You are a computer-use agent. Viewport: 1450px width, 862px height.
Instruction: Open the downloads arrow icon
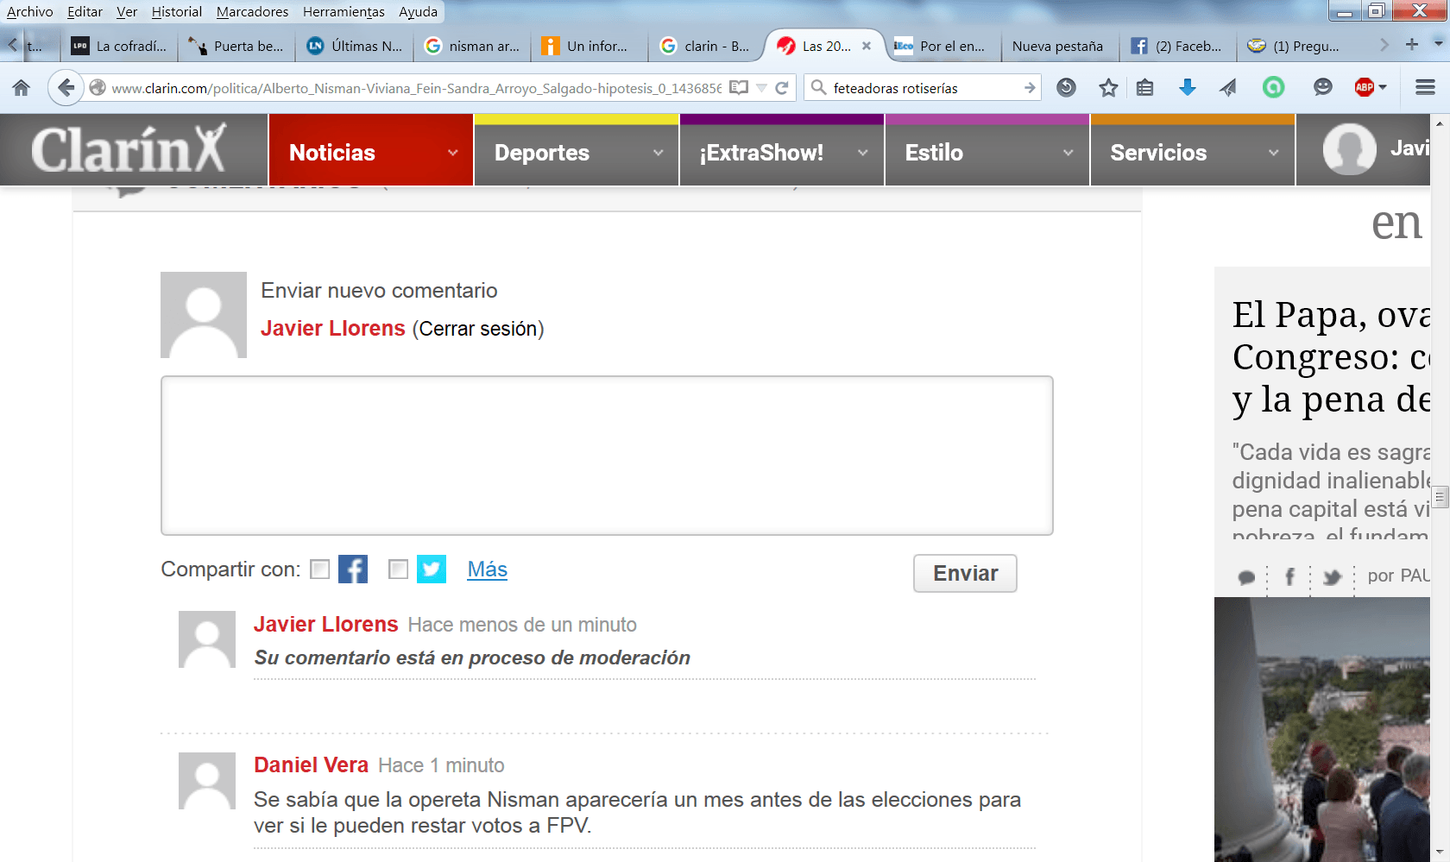point(1188,88)
